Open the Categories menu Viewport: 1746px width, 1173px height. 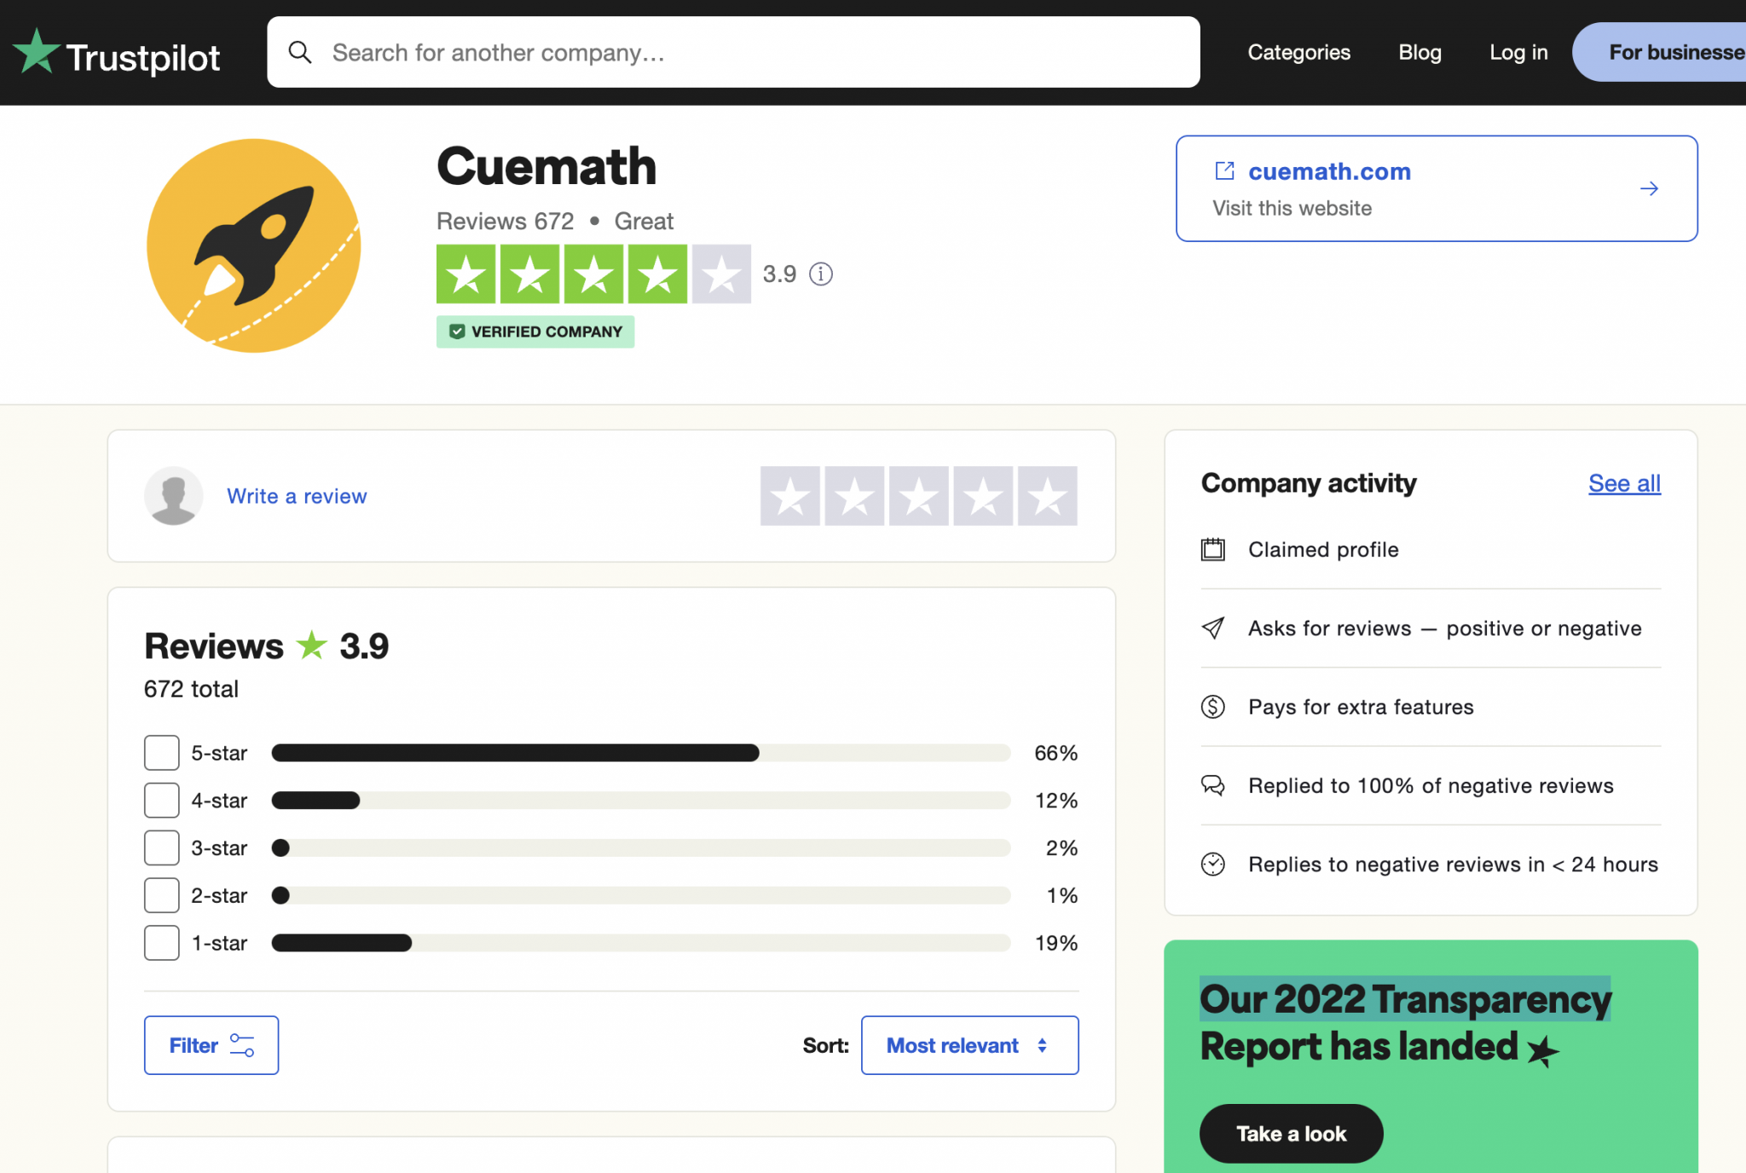(1298, 52)
